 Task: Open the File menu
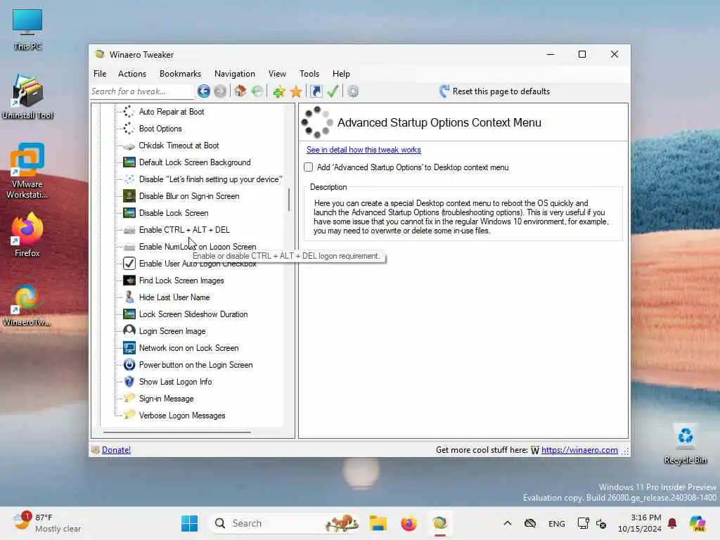point(100,73)
